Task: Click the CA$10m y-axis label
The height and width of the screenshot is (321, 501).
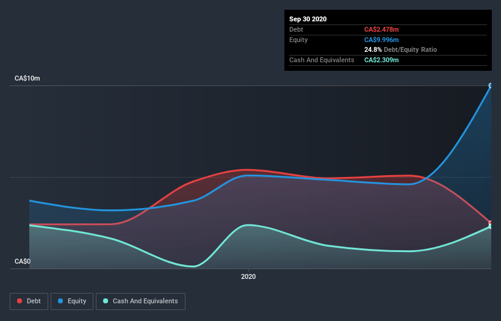Action: 27,78
